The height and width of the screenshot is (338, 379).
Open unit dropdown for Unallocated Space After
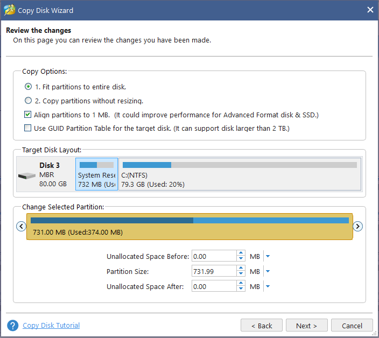click(268, 286)
